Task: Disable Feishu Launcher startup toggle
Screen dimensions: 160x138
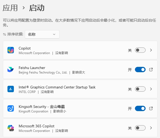Action: (140, 70)
